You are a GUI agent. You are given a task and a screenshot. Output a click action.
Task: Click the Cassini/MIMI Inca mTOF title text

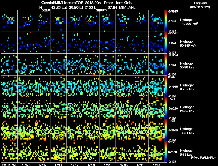[62, 3]
